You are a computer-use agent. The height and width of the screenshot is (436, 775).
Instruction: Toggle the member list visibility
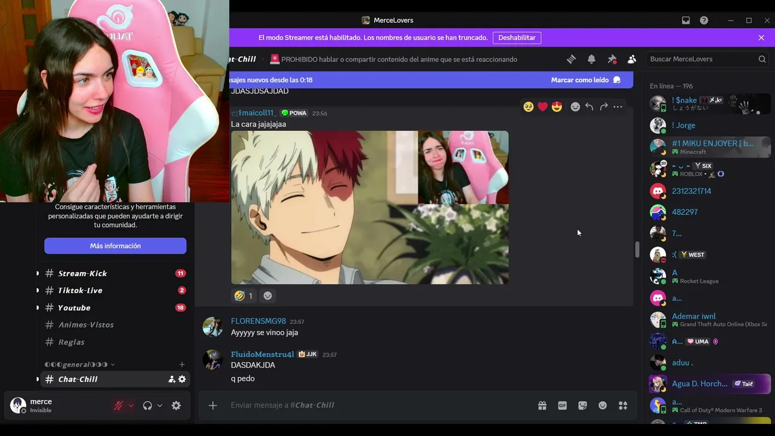632,59
